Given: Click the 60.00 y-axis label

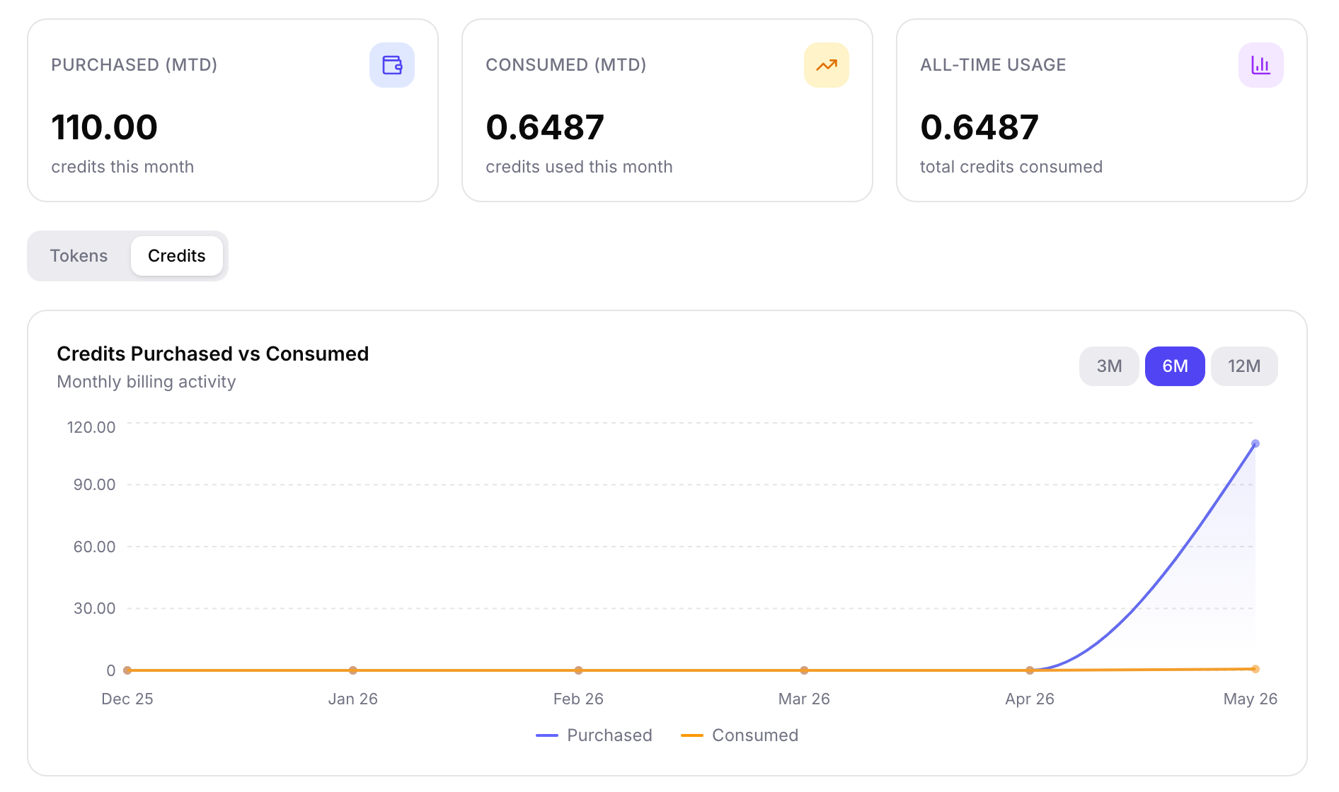Looking at the screenshot, I should coord(94,547).
